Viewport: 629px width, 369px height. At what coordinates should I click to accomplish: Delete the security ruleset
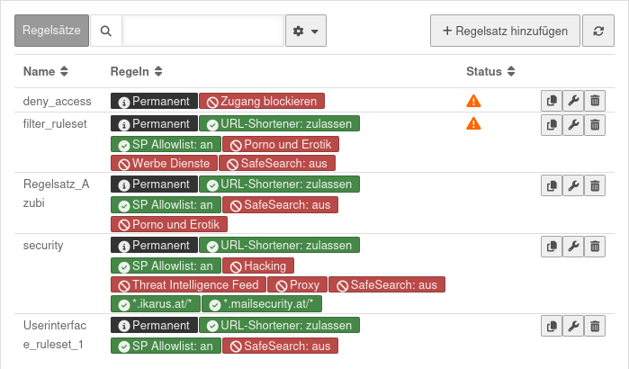click(595, 247)
